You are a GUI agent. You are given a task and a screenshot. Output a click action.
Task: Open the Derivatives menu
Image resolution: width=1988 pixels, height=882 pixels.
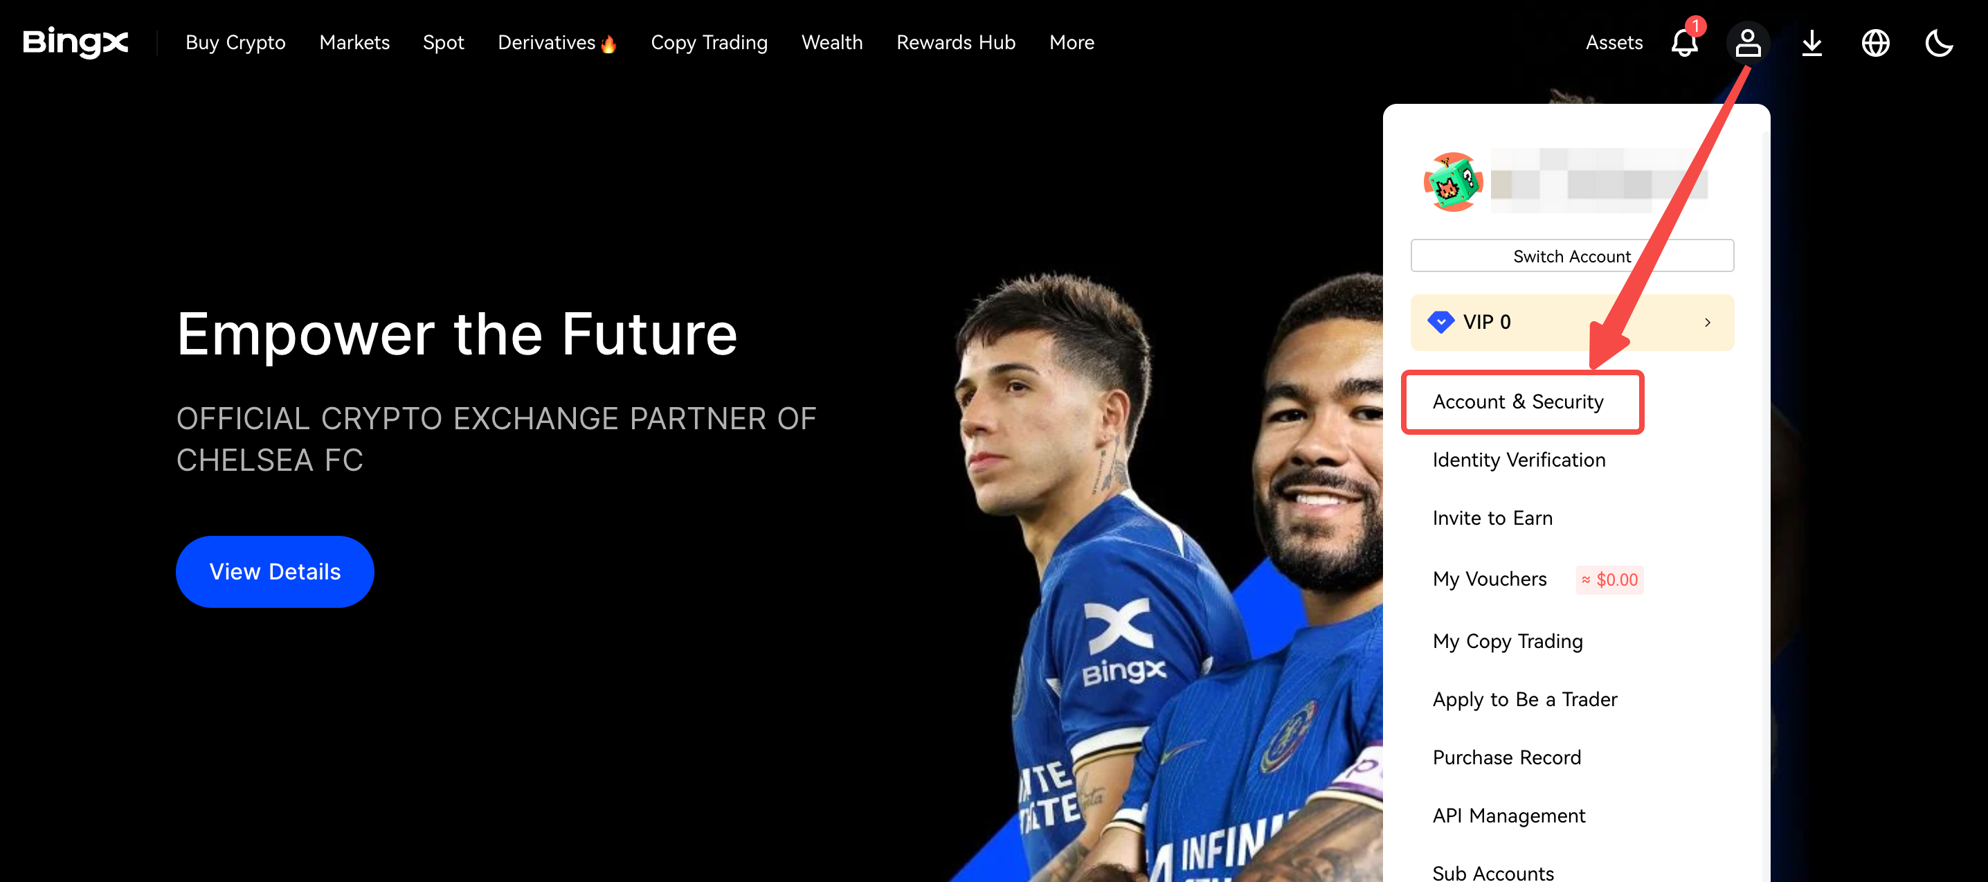(557, 42)
